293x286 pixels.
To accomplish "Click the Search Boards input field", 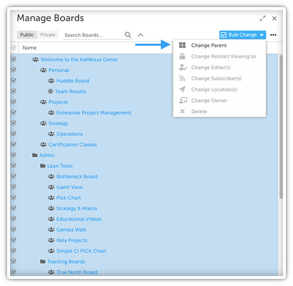I will [x=94, y=35].
